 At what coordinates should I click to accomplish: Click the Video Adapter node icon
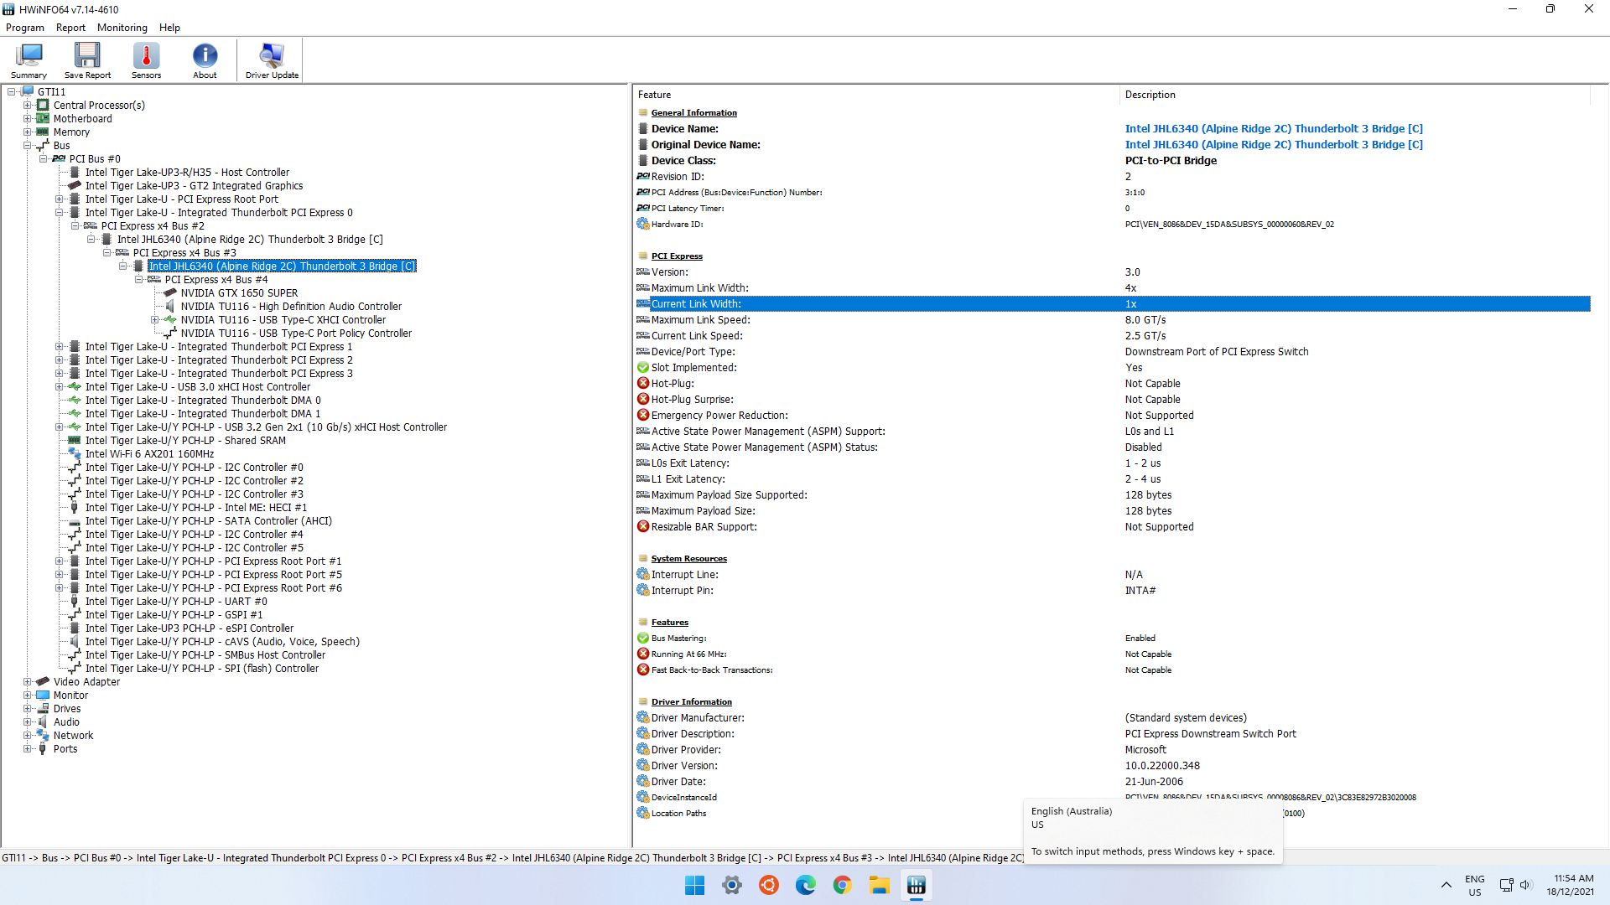[x=43, y=681]
